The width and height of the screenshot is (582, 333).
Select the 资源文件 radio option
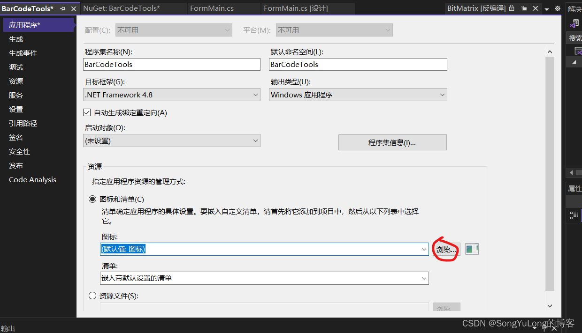pos(92,296)
